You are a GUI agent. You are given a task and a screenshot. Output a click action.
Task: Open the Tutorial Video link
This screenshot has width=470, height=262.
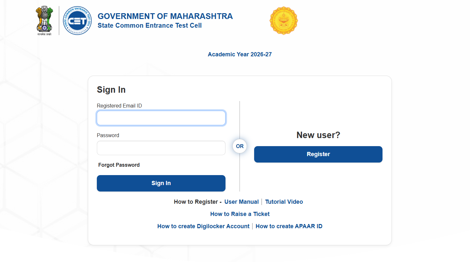click(x=284, y=202)
